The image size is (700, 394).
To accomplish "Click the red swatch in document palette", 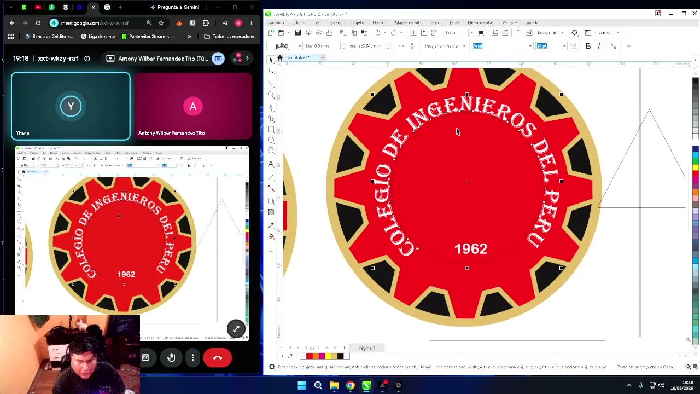I will tap(310, 356).
